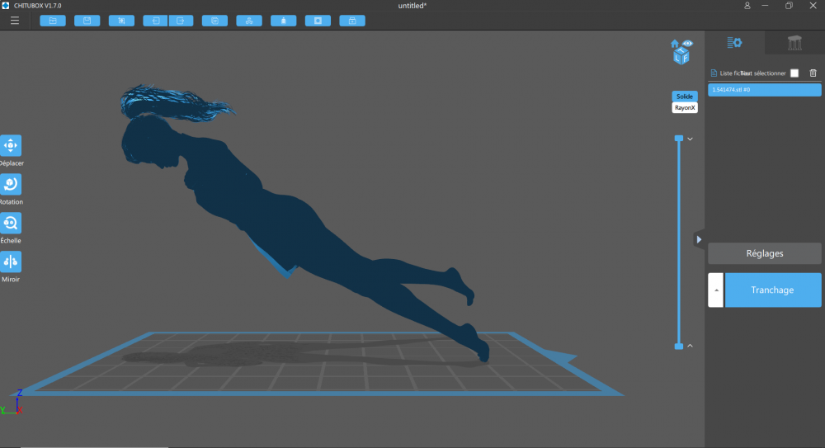Screen dimensions: 825x448
Task: Select the Échelle scale tool
Action: [x=11, y=223]
